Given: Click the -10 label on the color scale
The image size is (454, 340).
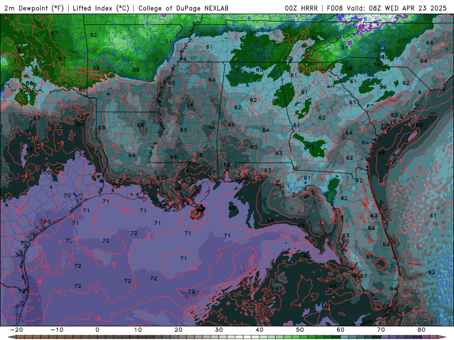Looking at the screenshot, I should 57,330.
